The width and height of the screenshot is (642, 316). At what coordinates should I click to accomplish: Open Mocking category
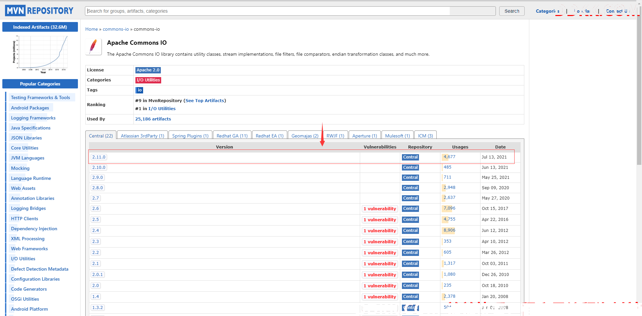(20, 168)
